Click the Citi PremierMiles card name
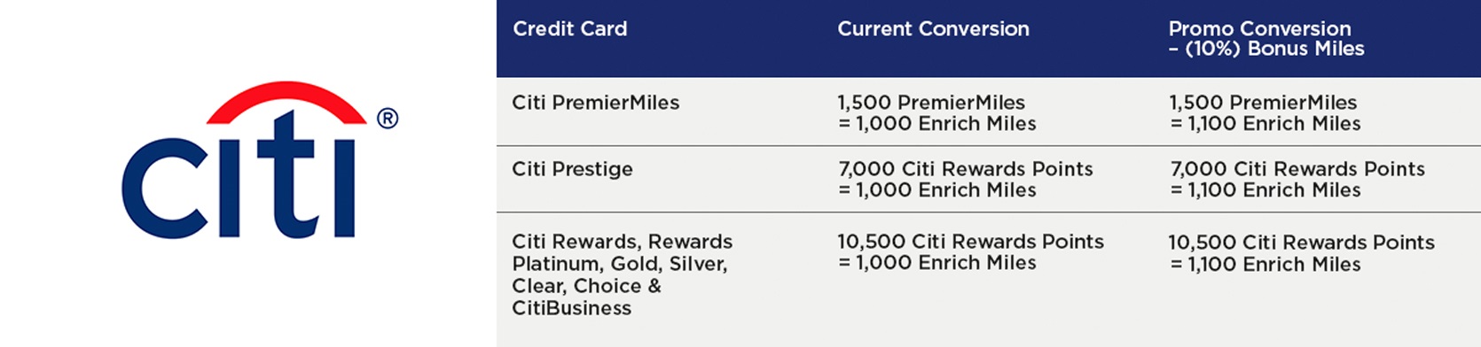Screen dimensions: 1481x347 click(x=595, y=103)
